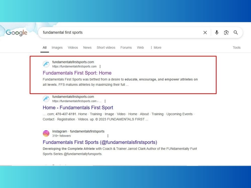Click the phone number 470-437-6191 snippet

66,114
